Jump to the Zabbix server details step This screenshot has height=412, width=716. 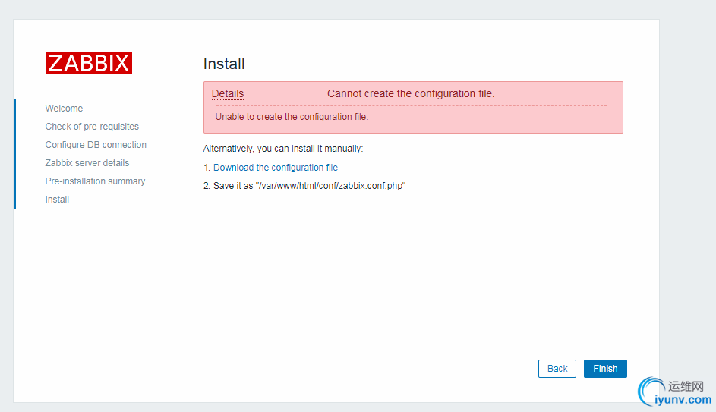coord(87,163)
